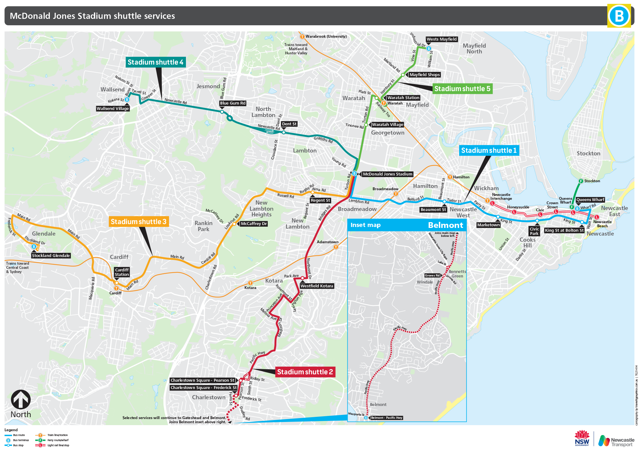Click the Hamilton train station icon
The image size is (639, 452).
pos(450,177)
